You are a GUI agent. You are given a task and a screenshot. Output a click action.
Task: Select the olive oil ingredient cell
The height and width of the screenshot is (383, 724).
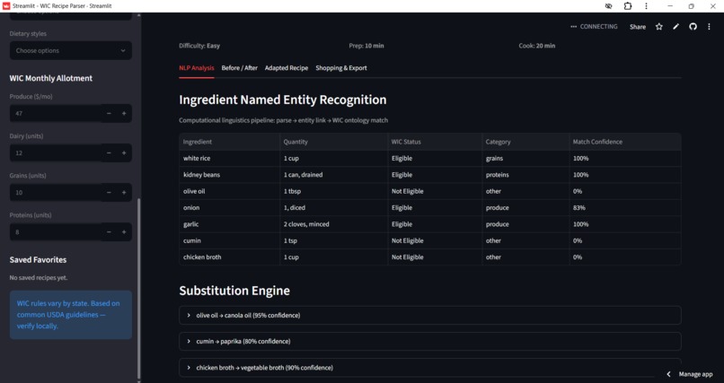229,191
